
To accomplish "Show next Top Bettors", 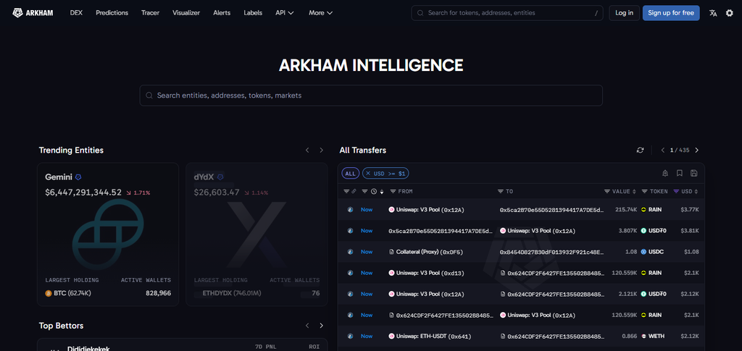I will (321, 326).
